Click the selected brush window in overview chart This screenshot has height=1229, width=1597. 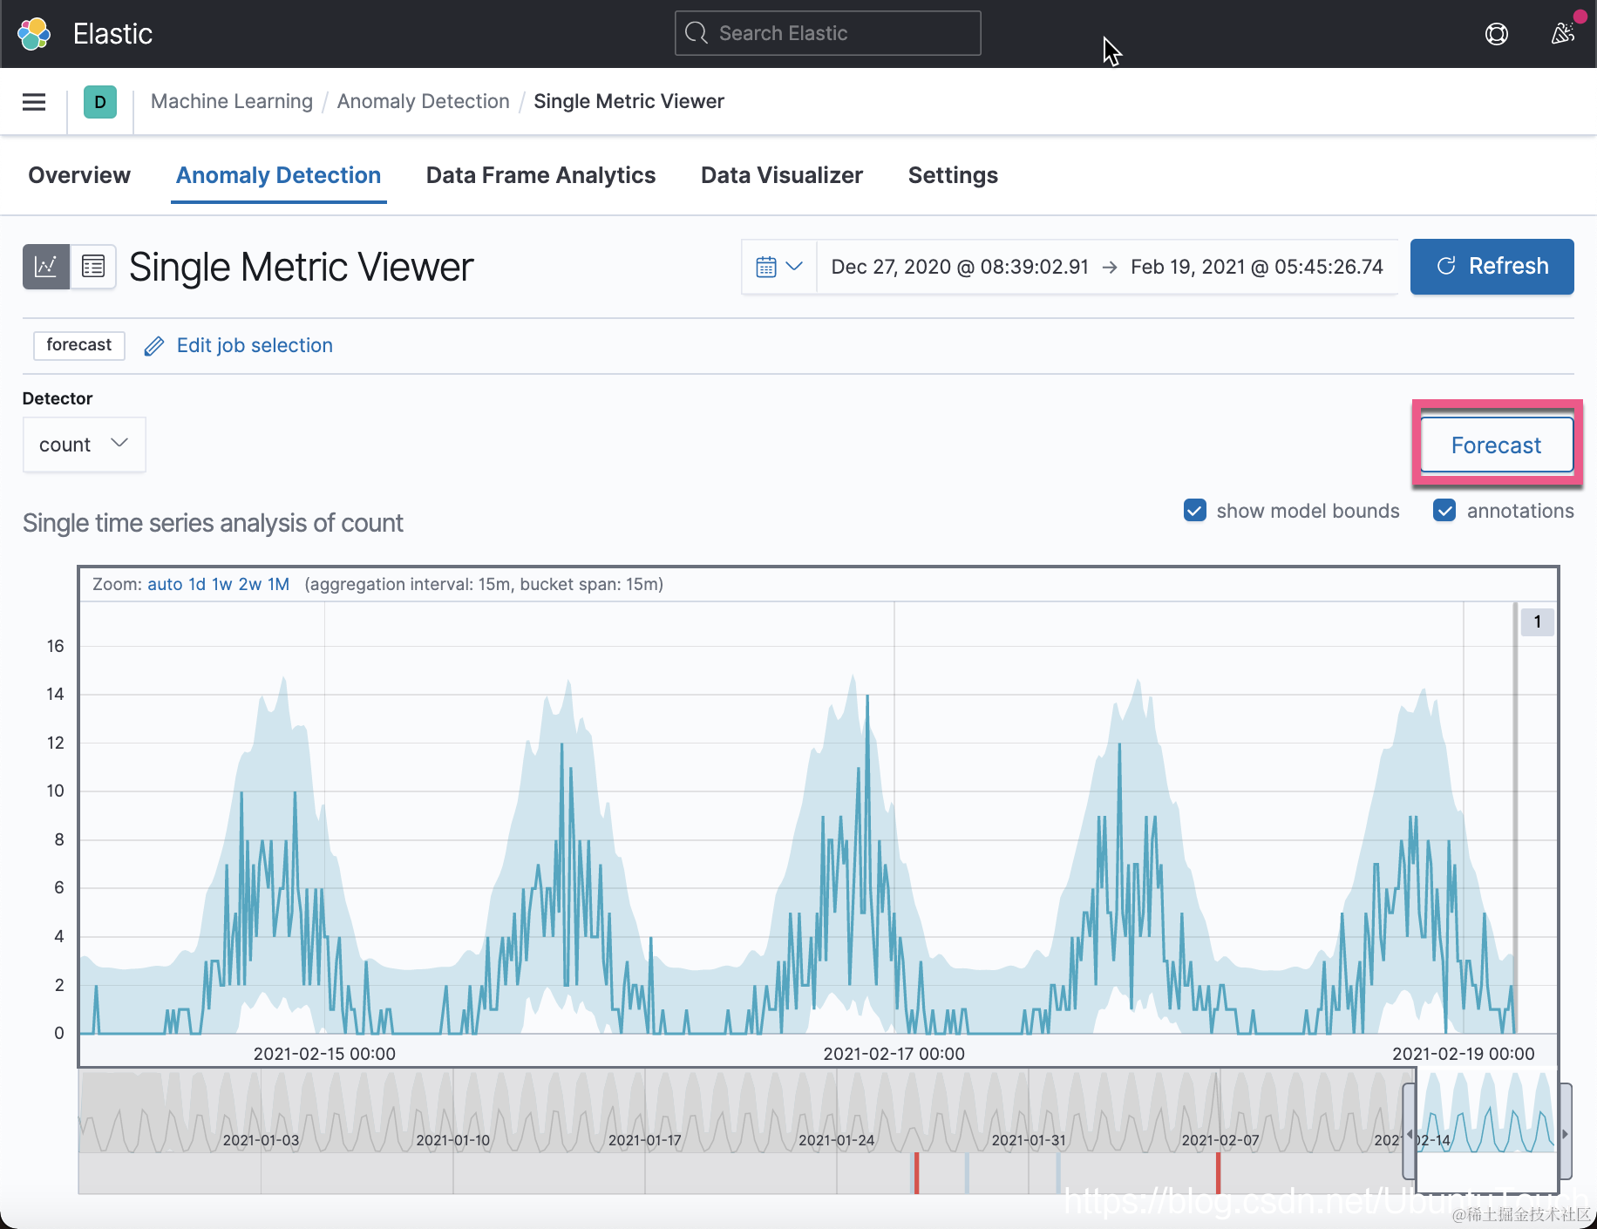pos(1486,1131)
